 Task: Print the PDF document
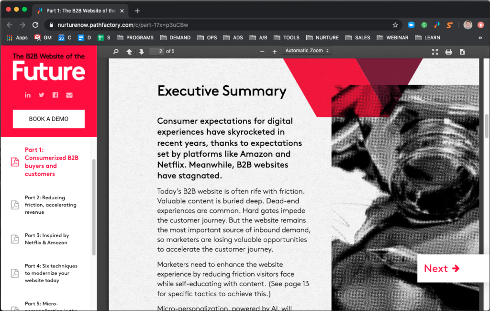tap(448, 51)
